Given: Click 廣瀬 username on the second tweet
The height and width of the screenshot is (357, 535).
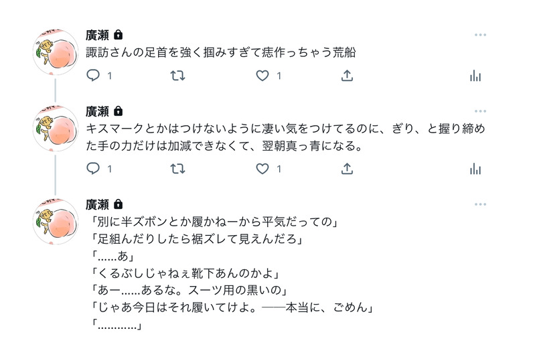Looking at the screenshot, I should pos(98,111).
